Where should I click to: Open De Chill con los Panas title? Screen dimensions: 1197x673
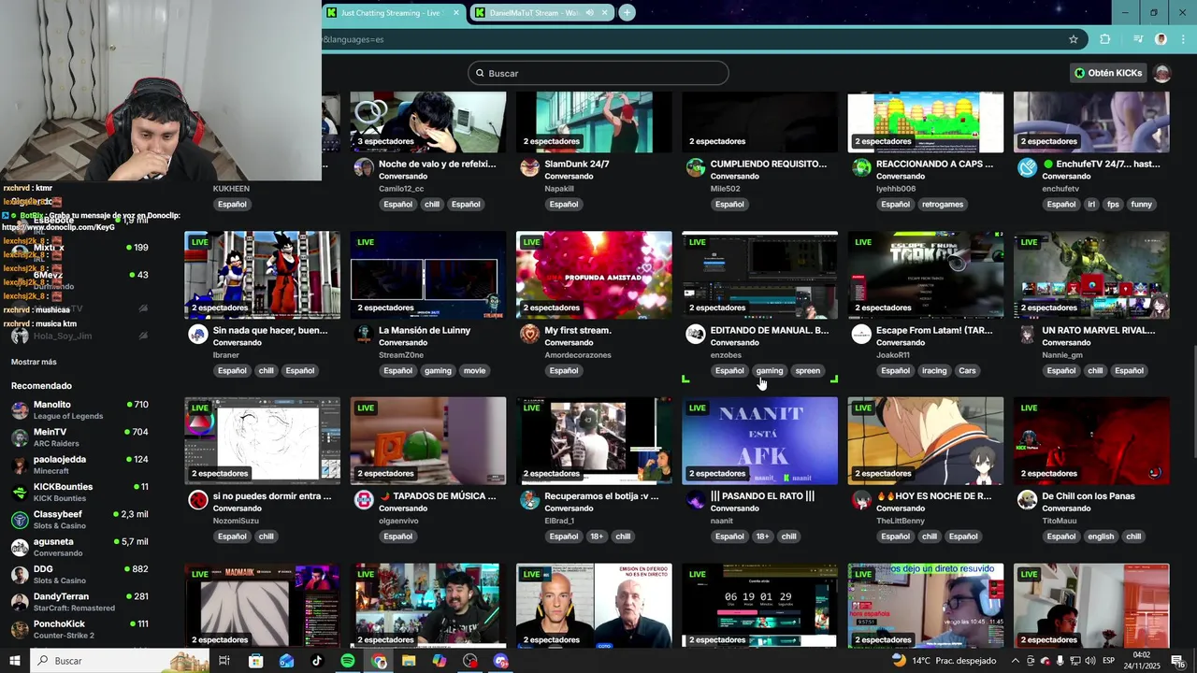click(x=1089, y=496)
